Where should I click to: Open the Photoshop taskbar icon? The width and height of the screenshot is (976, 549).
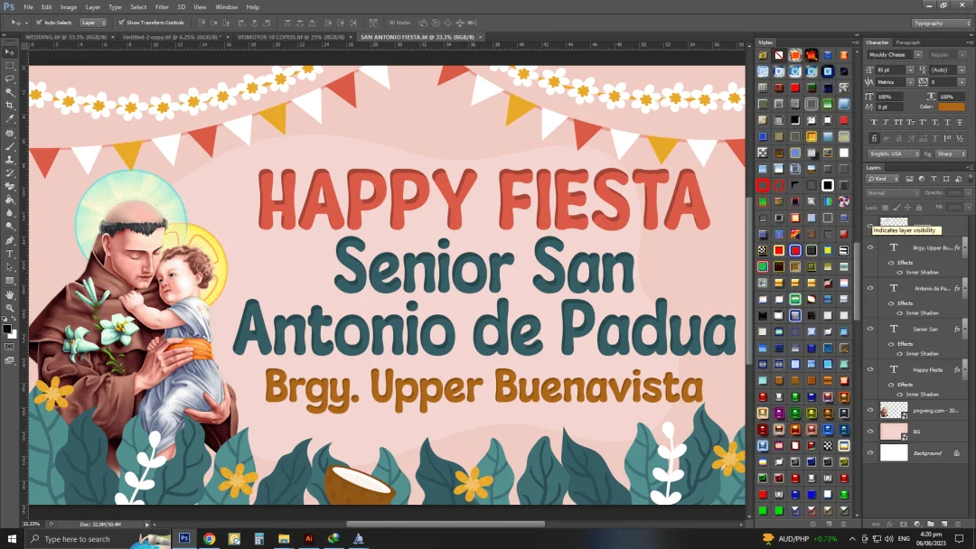pyautogui.click(x=184, y=538)
